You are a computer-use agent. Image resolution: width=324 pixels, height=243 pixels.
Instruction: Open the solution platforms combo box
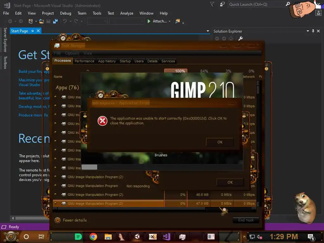tap(127, 21)
